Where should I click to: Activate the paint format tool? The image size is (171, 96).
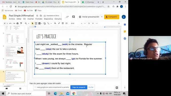21,23
